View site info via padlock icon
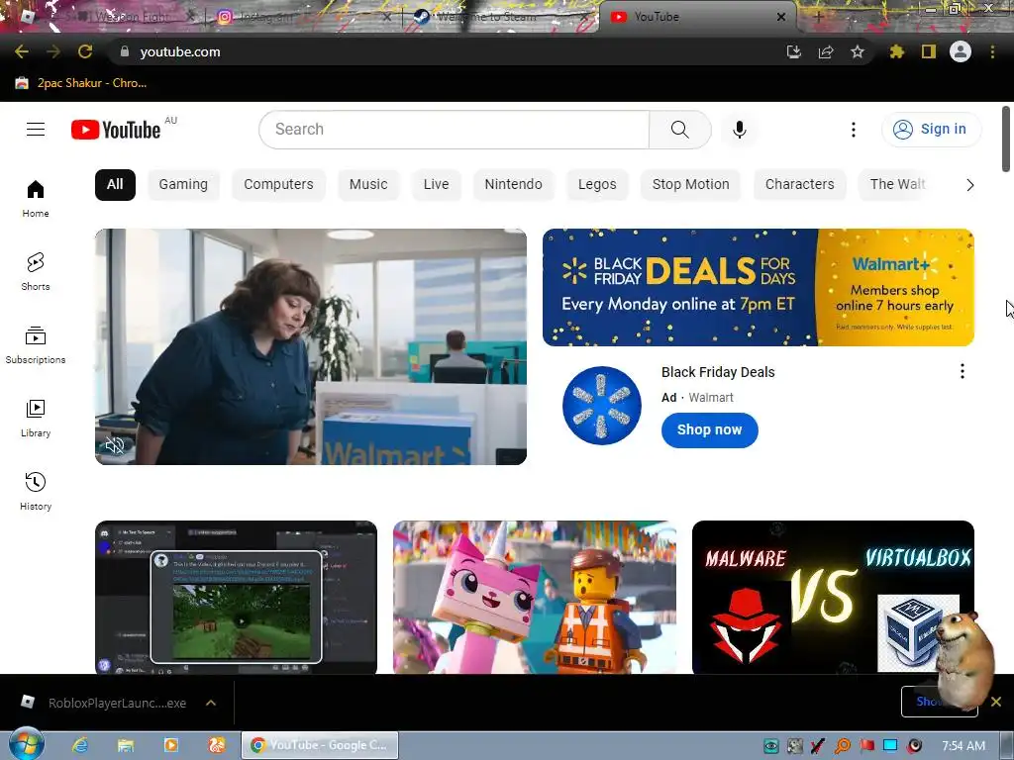This screenshot has height=760, width=1014. point(124,51)
